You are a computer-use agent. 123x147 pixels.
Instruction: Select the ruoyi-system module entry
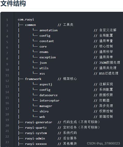tap(36, 133)
